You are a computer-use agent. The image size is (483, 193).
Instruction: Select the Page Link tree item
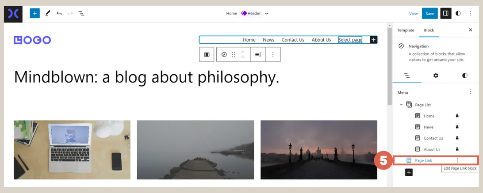pyautogui.click(x=424, y=160)
